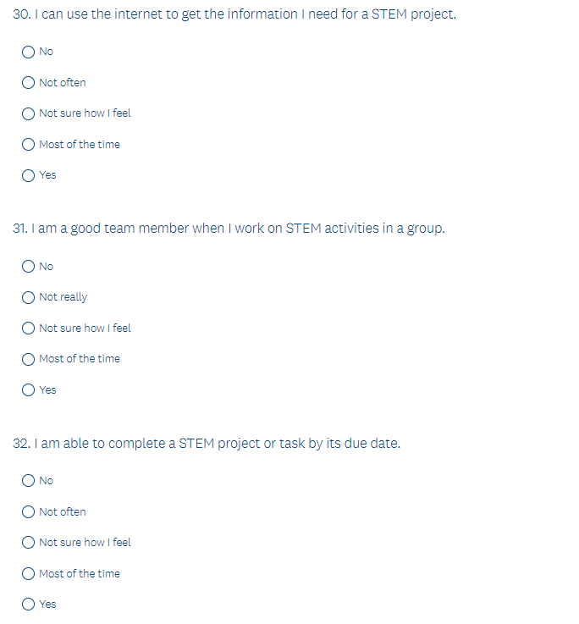Screen dimensions: 579x624
Task: Choose "Not often" for question 32
Action: point(29,512)
